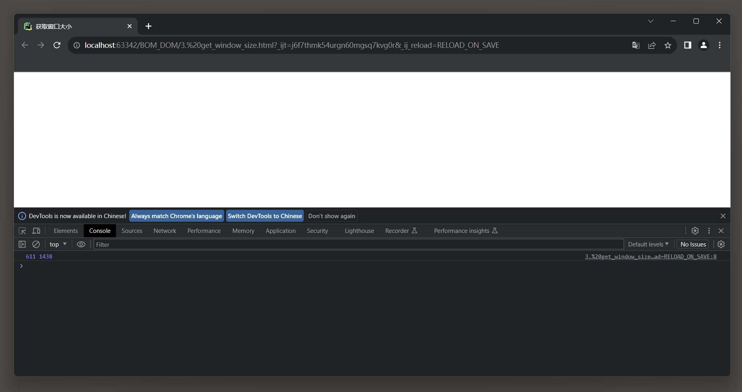742x392 pixels.
Task: Clear the console output
Action: click(x=36, y=244)
